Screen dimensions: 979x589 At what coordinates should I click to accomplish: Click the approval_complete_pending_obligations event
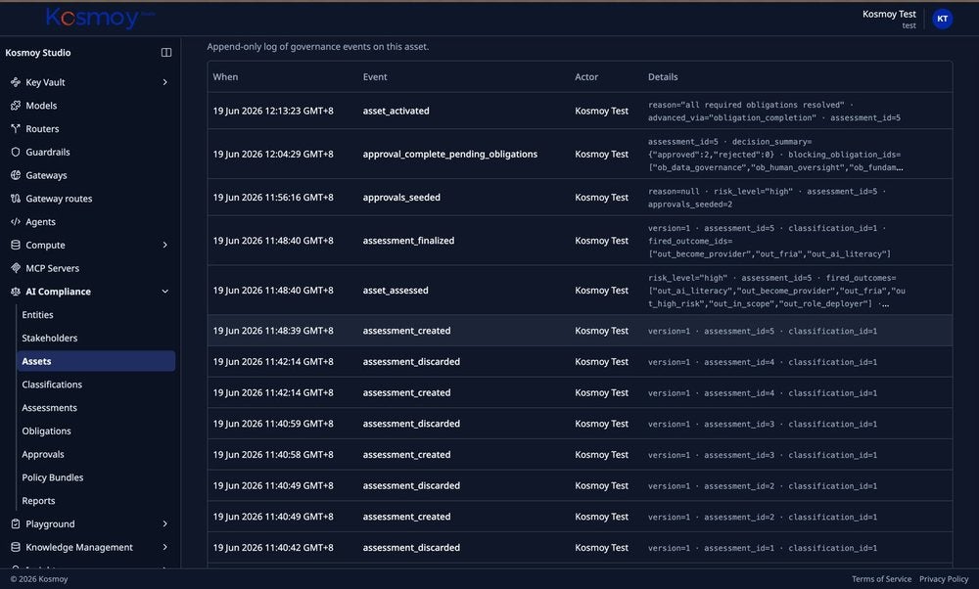(x=449, y=155)
